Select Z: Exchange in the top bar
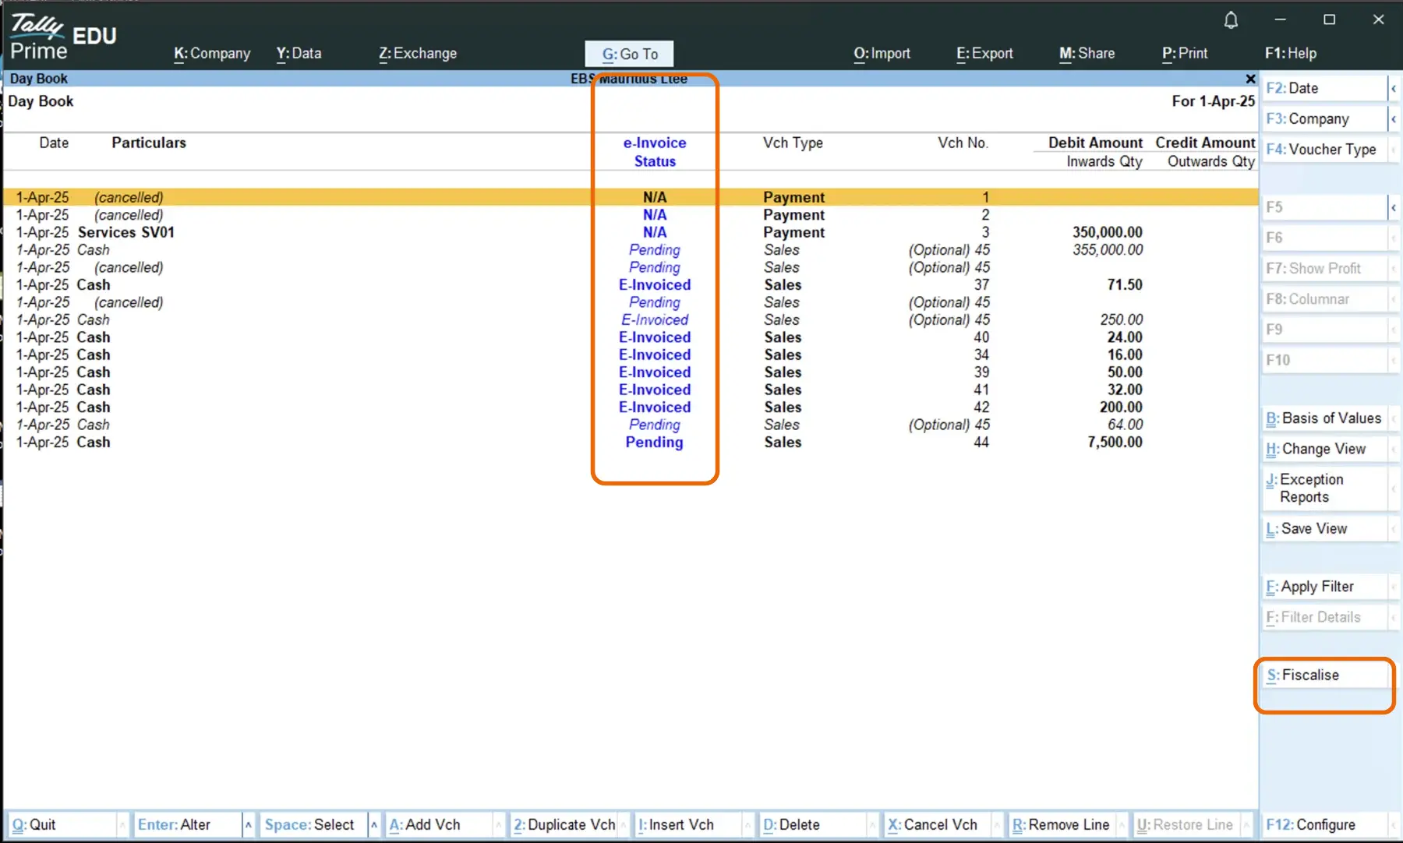 click(x=418, y=53)
